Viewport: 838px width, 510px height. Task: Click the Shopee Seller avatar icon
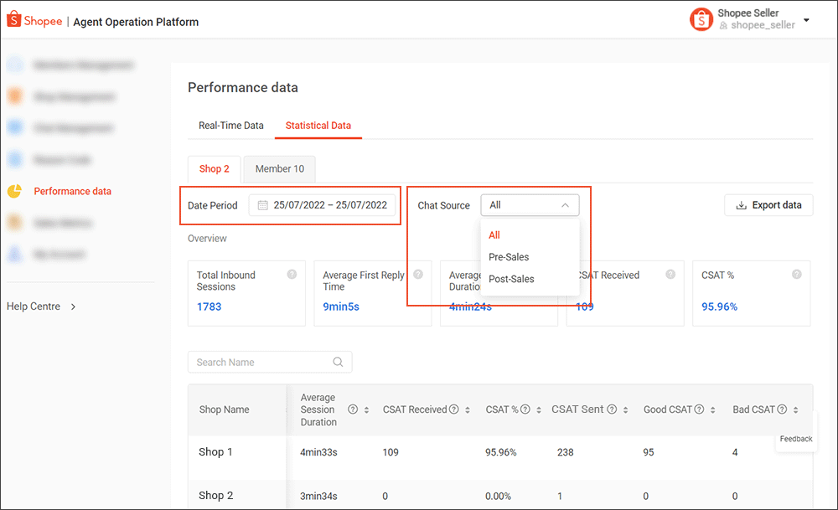701,18
